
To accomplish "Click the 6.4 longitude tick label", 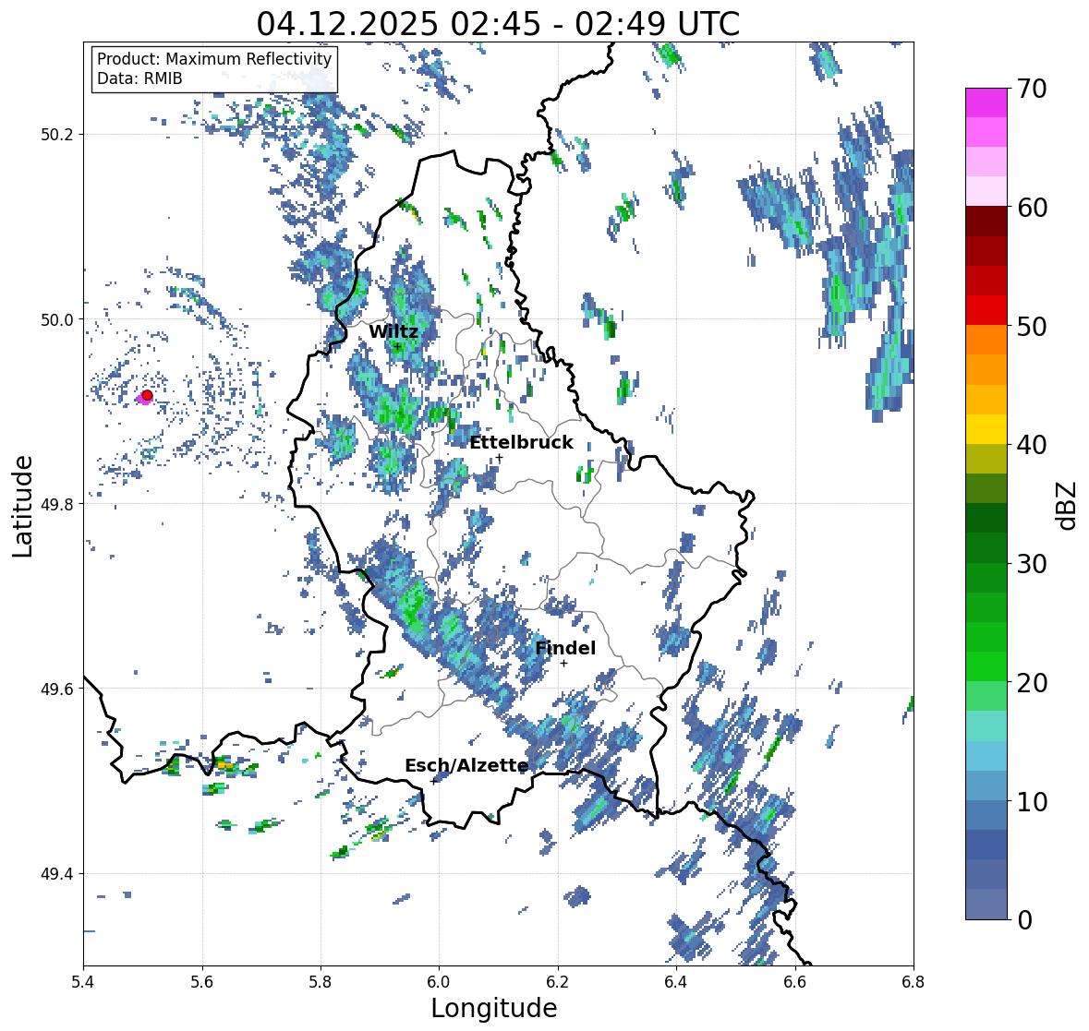I will pyautogui.click(x=676, y=982).
